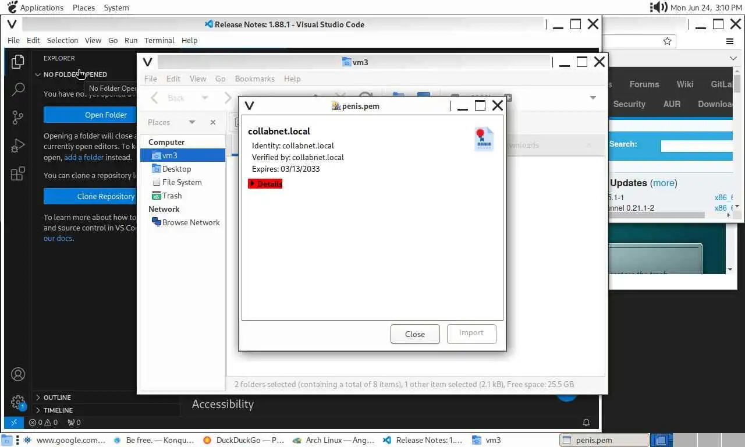Open the Accounts icon in VS Code

(x=18, y=374)
